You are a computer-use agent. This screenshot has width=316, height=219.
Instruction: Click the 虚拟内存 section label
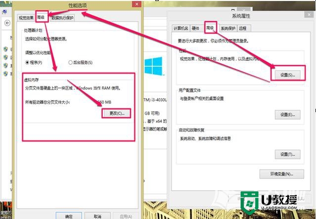[x=31, y=80]
